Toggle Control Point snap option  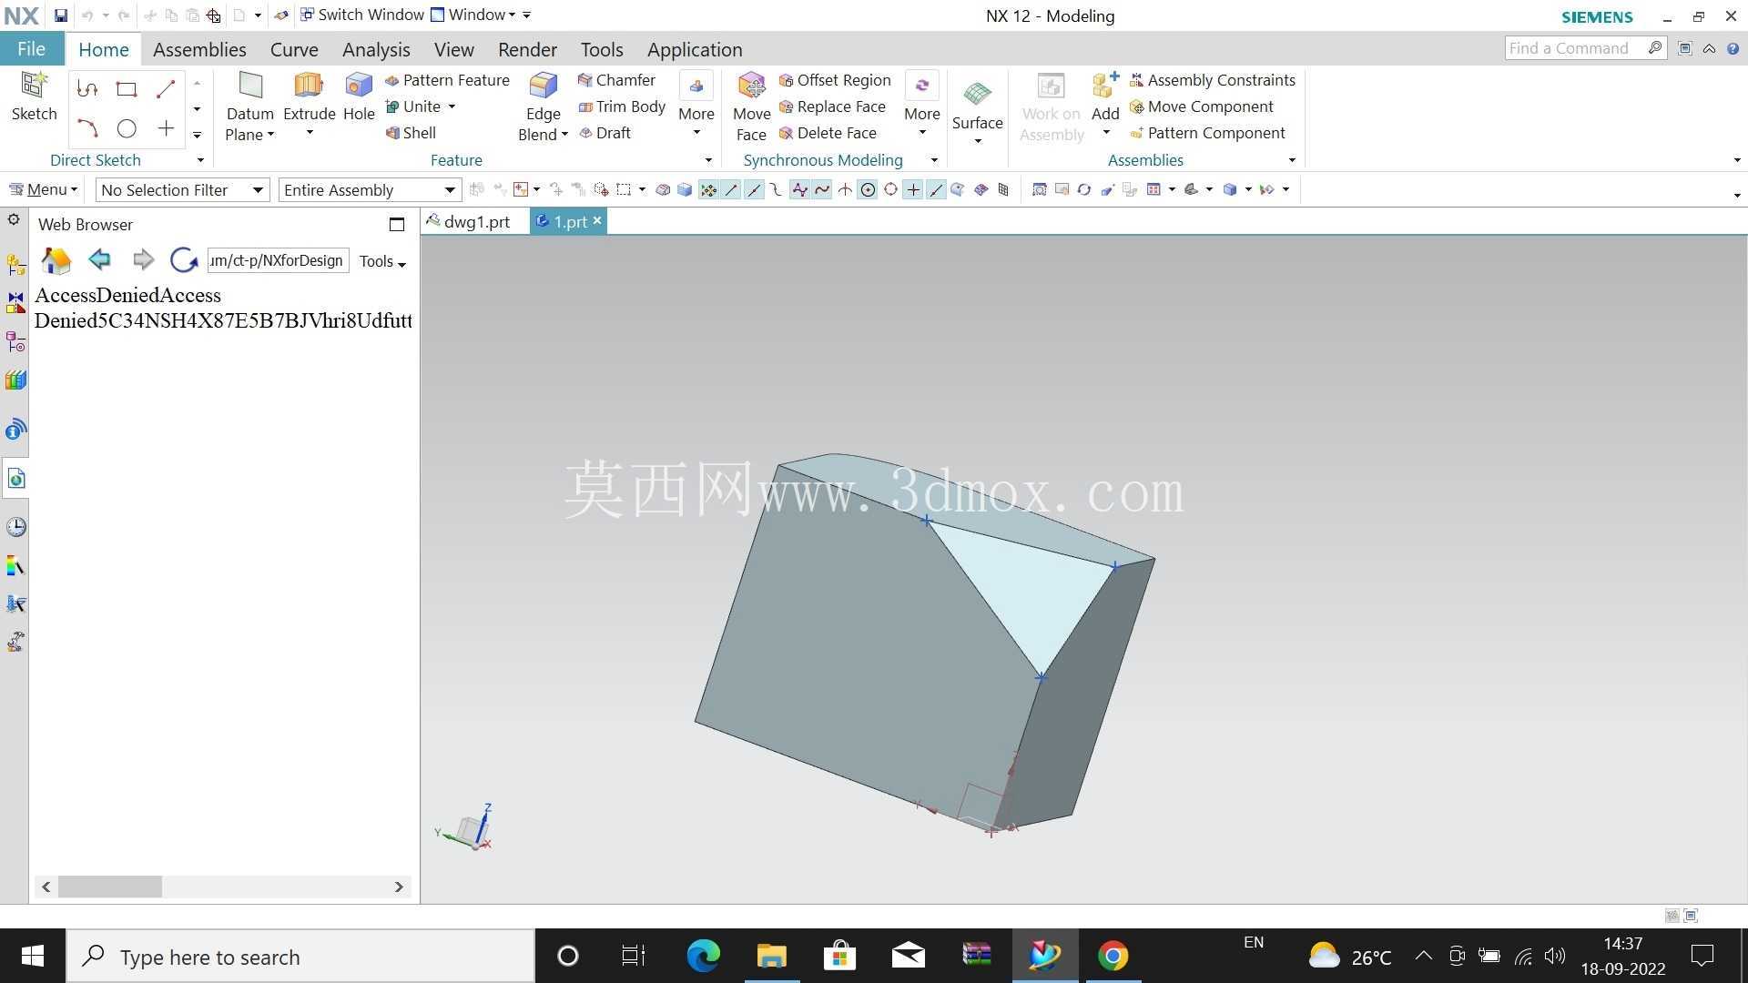coord(777,189)
